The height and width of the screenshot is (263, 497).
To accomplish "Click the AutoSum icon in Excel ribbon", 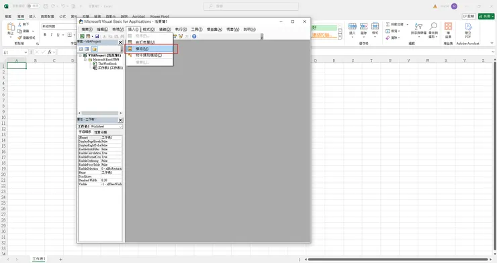I will tap(388, 24).
